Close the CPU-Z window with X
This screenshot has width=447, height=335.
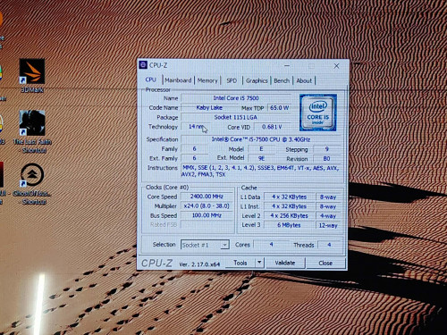(336, 66)
